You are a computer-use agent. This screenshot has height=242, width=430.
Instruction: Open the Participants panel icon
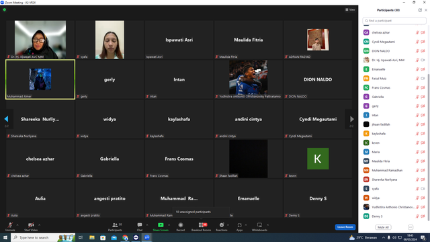(x=115, y=225)
